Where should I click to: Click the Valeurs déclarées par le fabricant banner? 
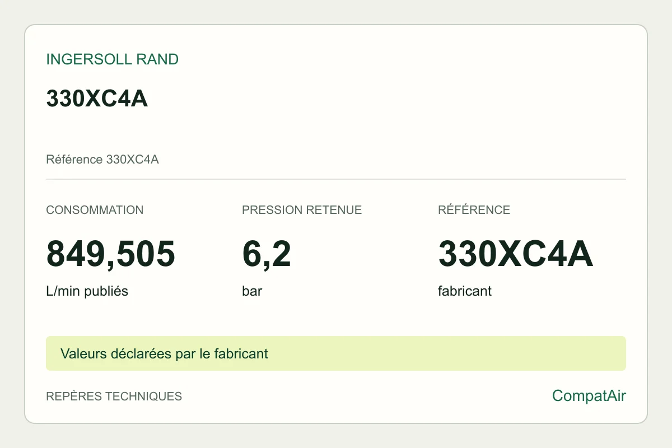pos(164,354)
